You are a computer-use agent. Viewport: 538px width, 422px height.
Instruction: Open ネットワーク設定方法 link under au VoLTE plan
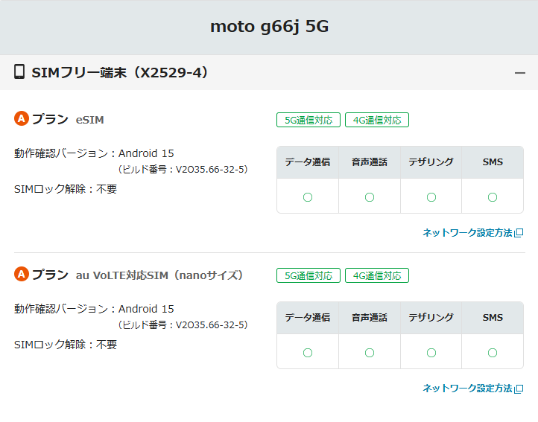tap(467, 389)
